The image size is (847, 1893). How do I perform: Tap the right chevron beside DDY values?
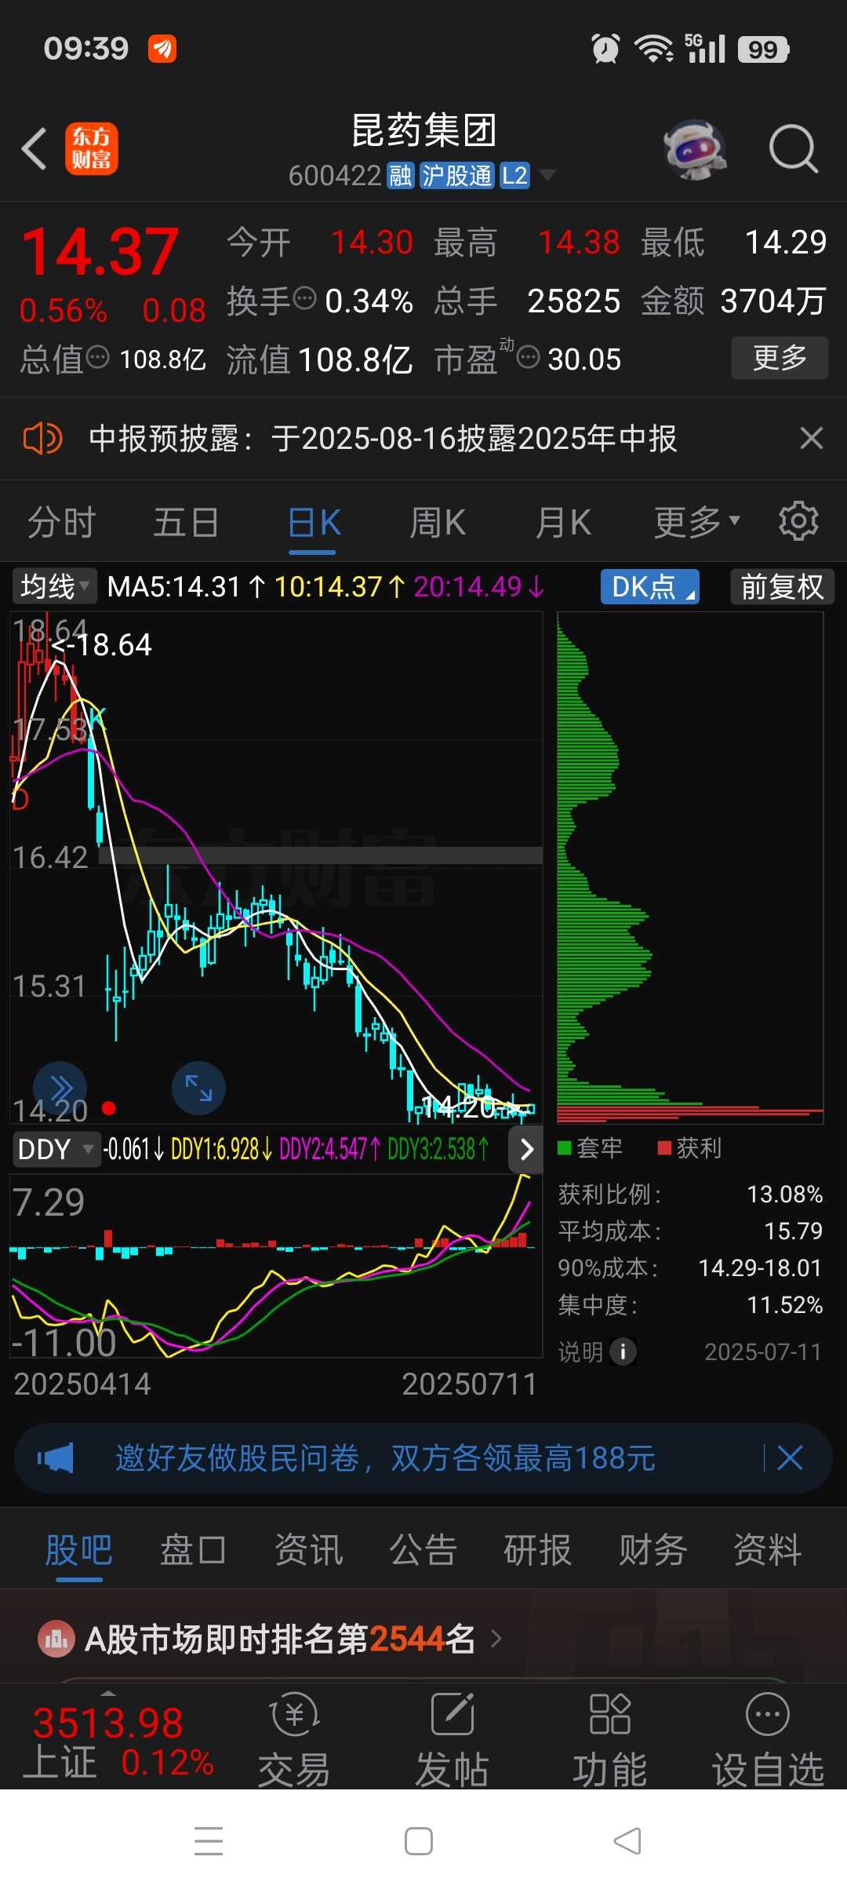(526, 1150)
